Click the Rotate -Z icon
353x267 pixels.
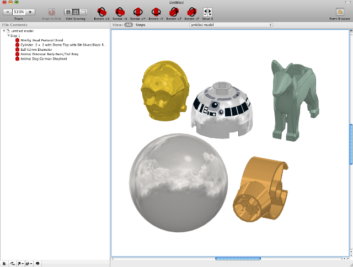click(x=192, y=12)
